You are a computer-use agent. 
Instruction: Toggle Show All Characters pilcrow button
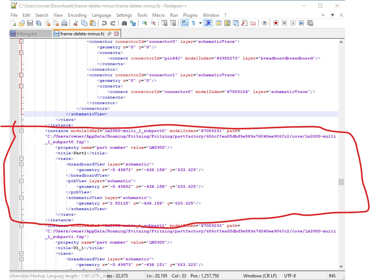coord(193,23)
